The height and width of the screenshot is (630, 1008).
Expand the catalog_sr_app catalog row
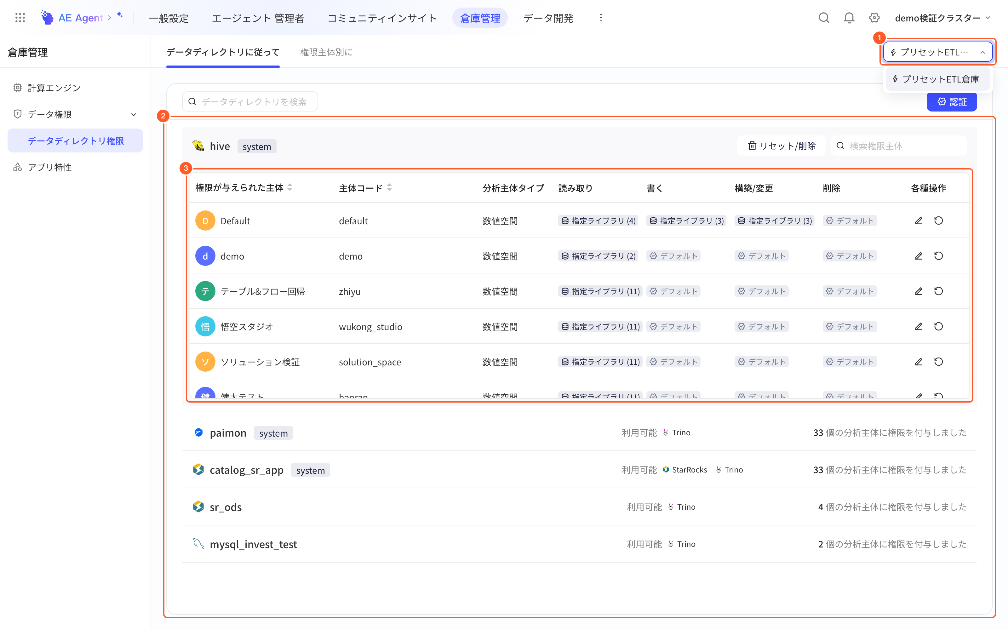579,470
